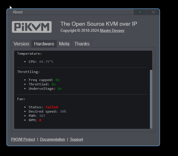Click the red Failed fan status

click(52, 107)
